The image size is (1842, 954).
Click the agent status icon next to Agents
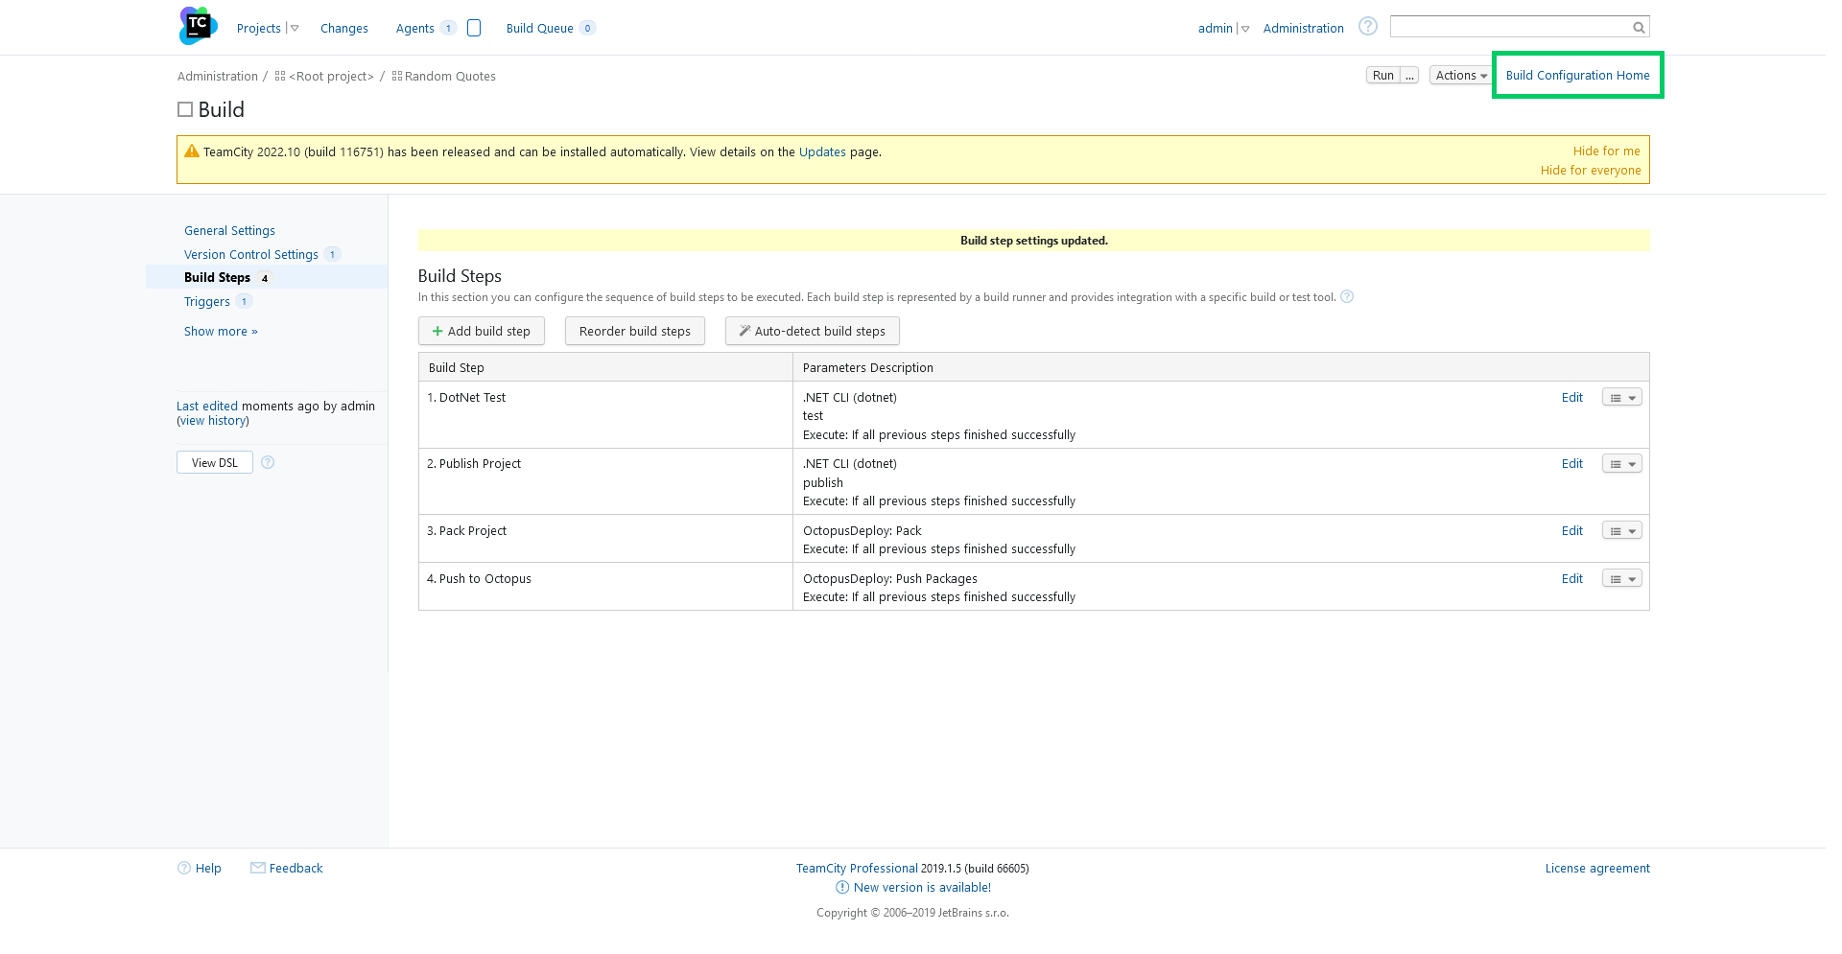pyautogui.click(x=474, y=28)
